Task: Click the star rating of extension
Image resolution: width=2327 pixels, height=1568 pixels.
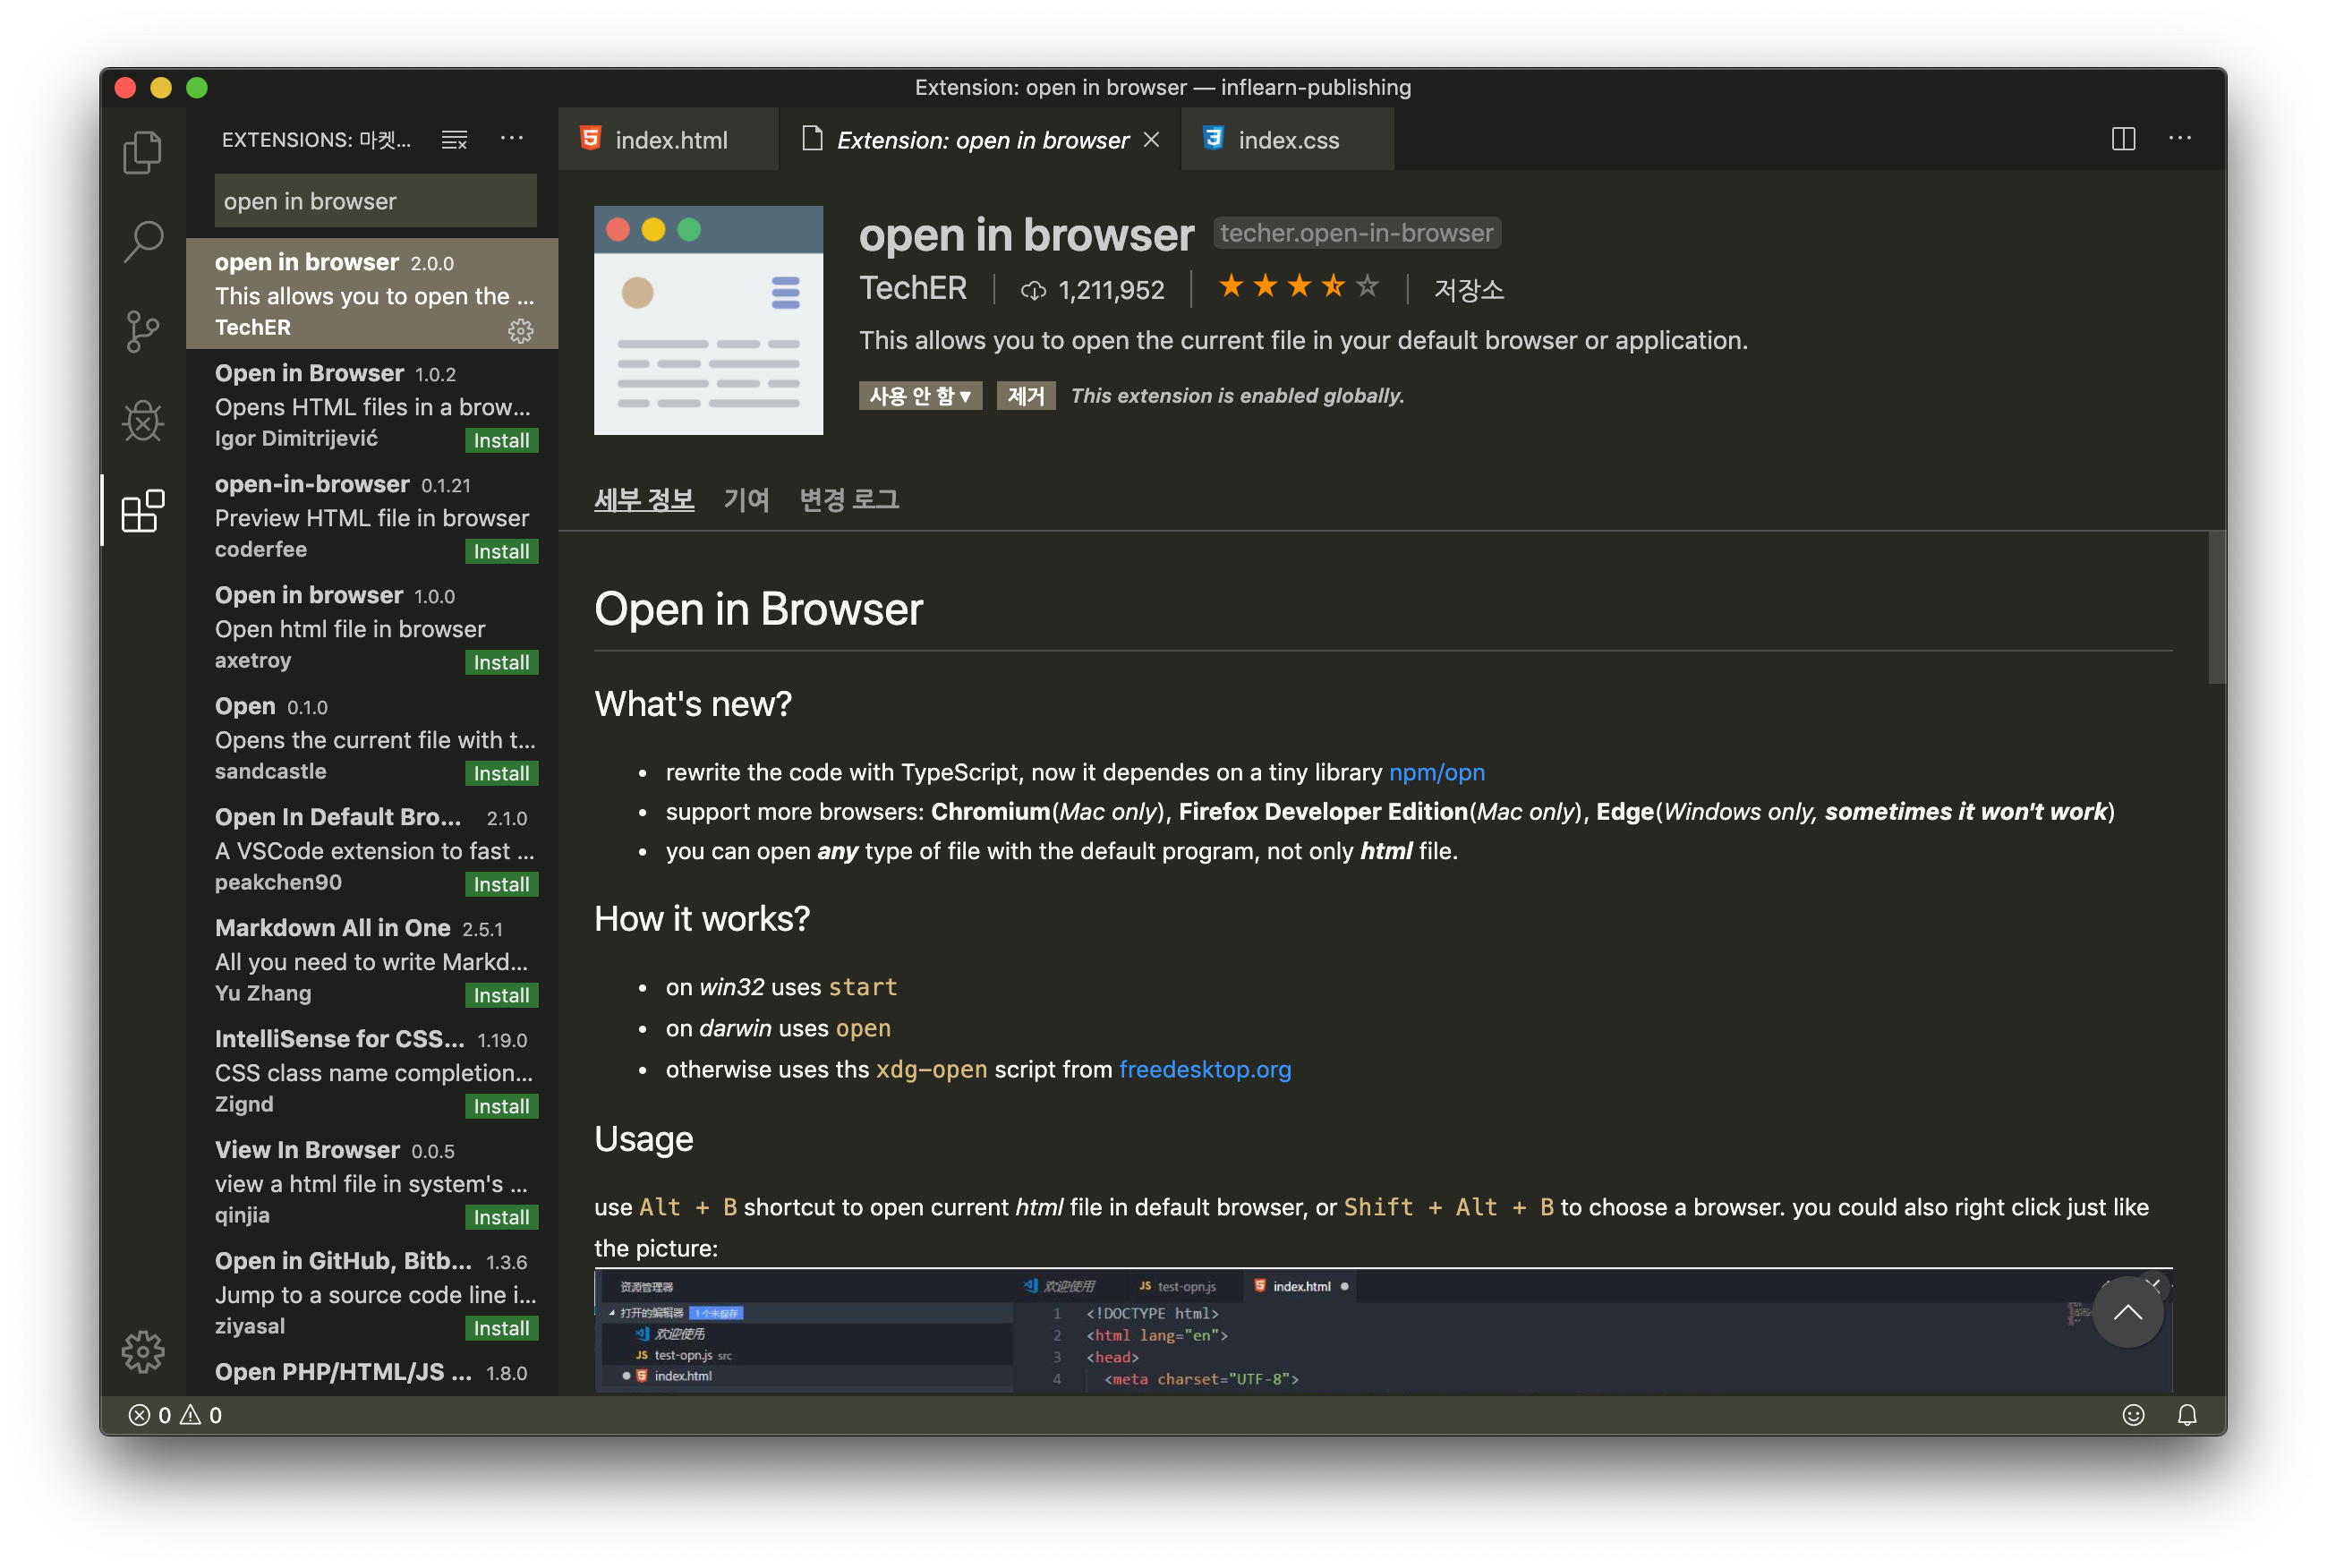Action: 1298,288
